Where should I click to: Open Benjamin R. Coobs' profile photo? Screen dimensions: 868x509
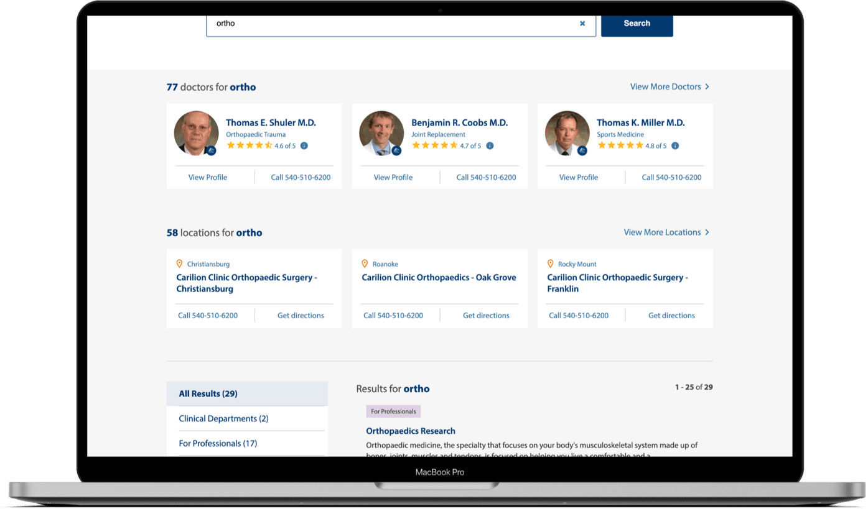381,133
